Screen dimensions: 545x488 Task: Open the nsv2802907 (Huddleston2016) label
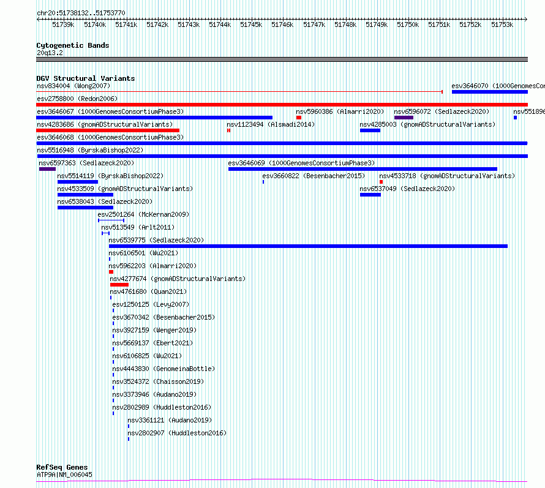coord(177,433)
